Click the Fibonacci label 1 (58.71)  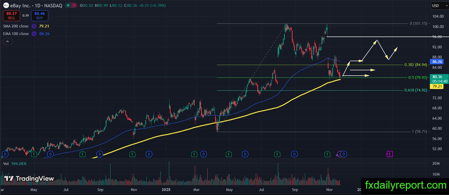(420, 132)
